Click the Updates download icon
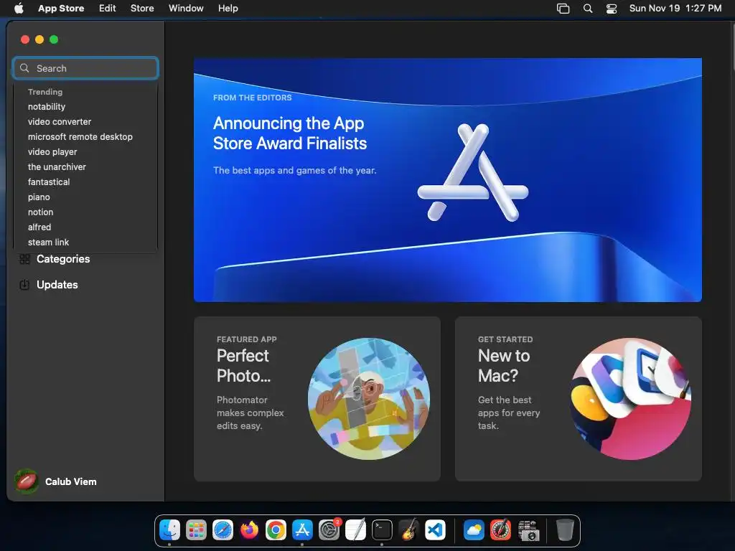This screenshot has width=735, height=551. coord(24,285)
